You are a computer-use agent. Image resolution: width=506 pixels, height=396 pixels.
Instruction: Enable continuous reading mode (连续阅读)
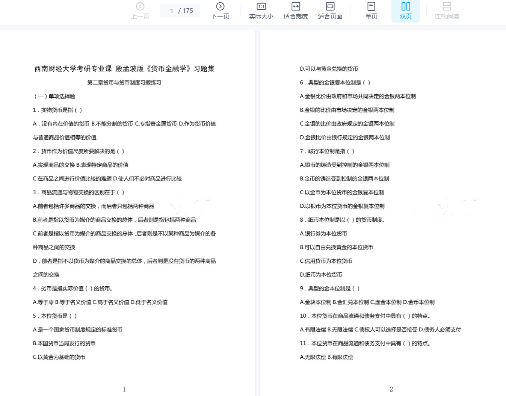[447, 11]
